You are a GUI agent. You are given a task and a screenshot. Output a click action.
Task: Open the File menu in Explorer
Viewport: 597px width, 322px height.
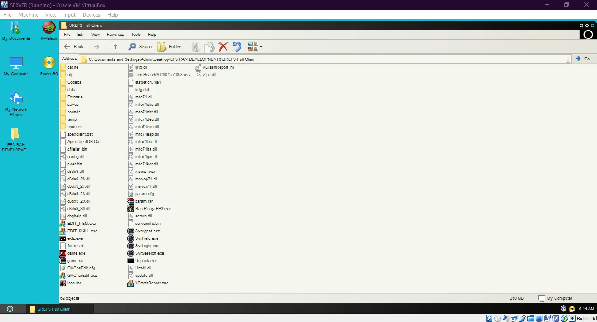[x=67, y=35]
